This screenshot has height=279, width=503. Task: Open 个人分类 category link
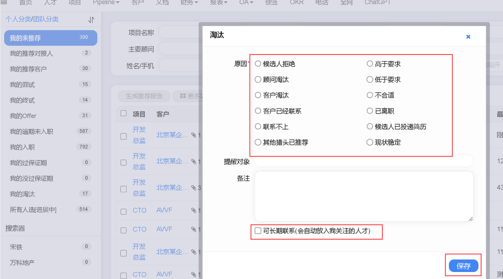18,19
